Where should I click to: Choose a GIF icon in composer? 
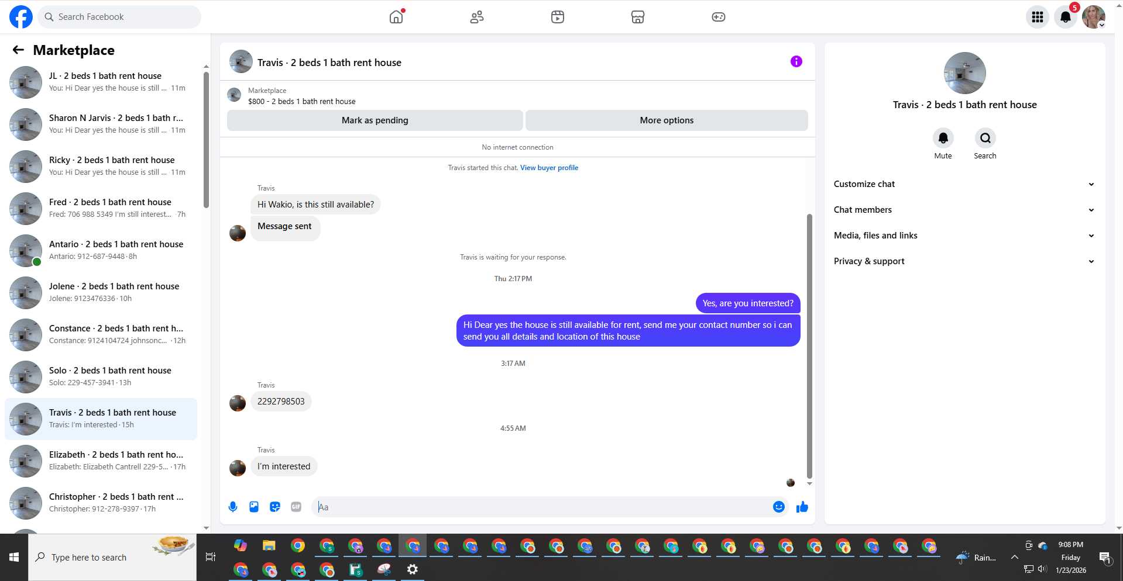click(296, 507)
